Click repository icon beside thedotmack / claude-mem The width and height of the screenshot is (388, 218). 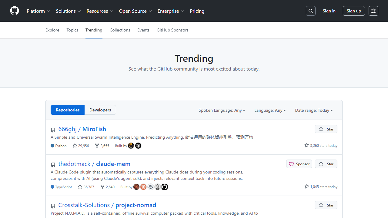[x=53, y=165]
